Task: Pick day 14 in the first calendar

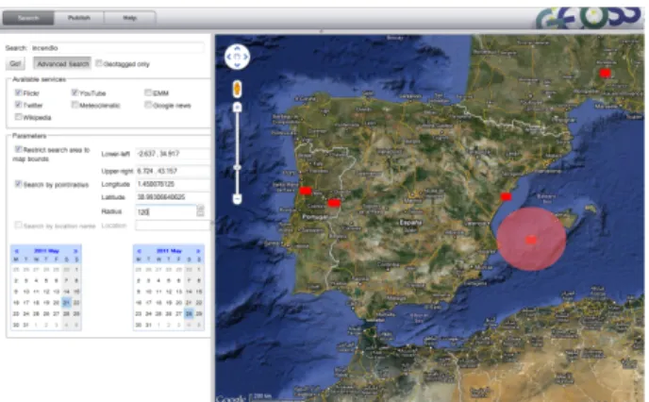Action: [66, 292]
